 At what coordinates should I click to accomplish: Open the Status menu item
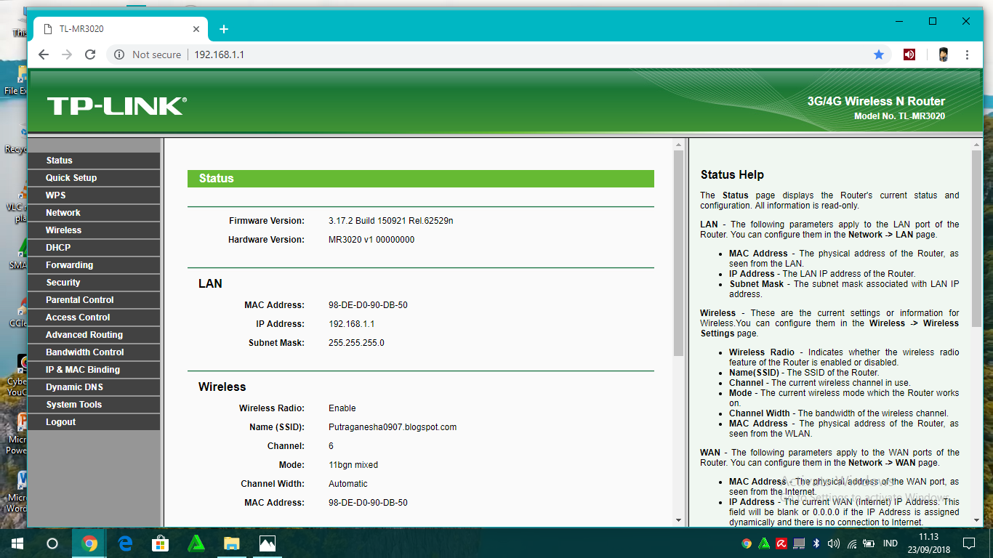93,161
